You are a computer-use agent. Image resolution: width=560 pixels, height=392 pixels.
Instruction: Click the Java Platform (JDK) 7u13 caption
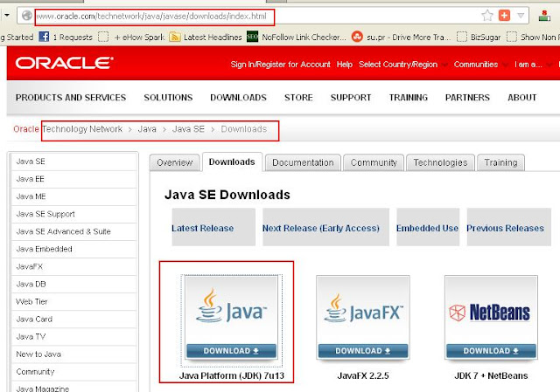232,376
